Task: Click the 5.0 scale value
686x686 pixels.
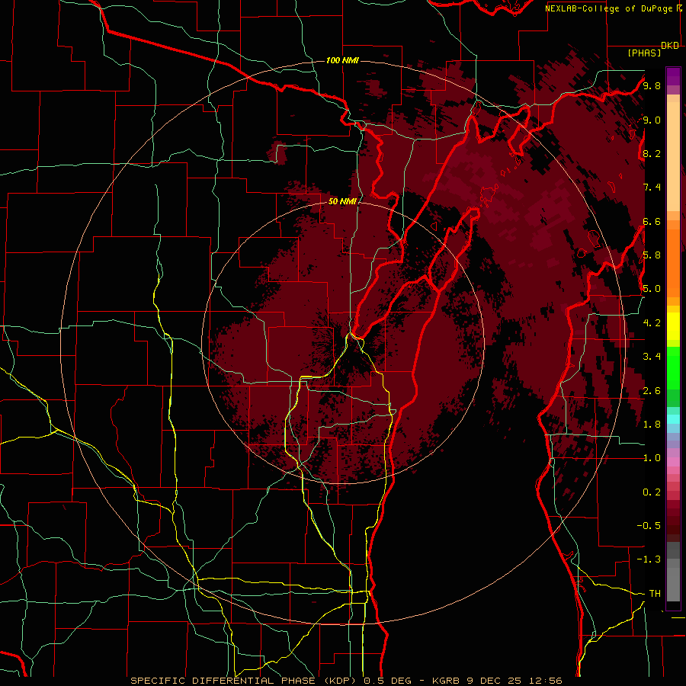Action: tap(652, 289)
